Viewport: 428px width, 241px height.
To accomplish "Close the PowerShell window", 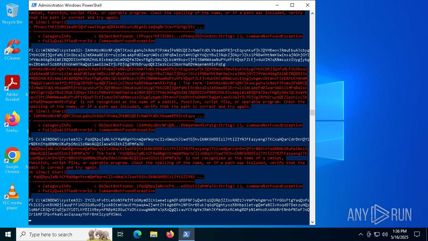I will tap(308, 5).
